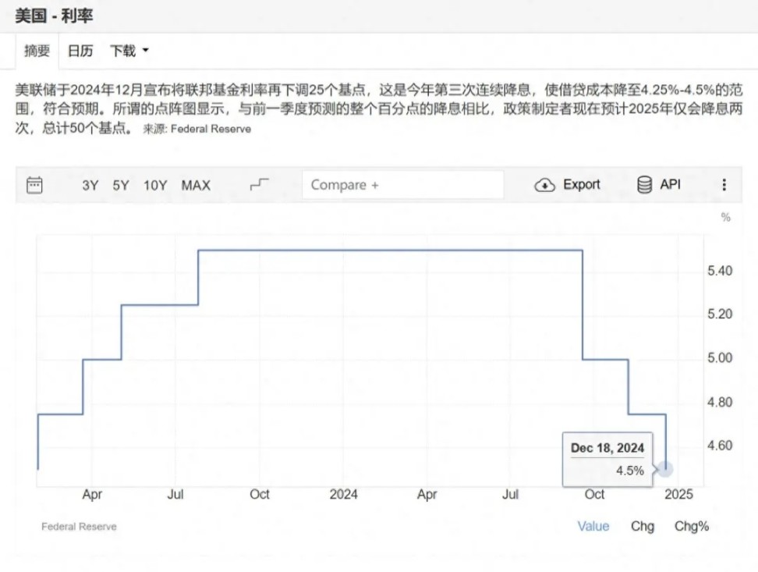This screenshot has width=758, height=572.
Task: Select the 5Y time range
Action: [x=121, y=185]
